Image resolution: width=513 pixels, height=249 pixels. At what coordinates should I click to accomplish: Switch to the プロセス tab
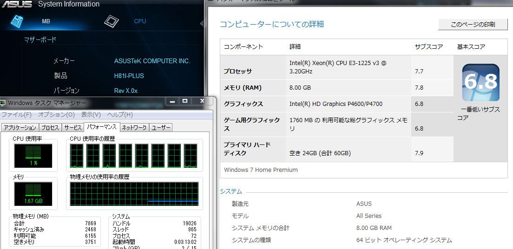(x=50, y=128)
